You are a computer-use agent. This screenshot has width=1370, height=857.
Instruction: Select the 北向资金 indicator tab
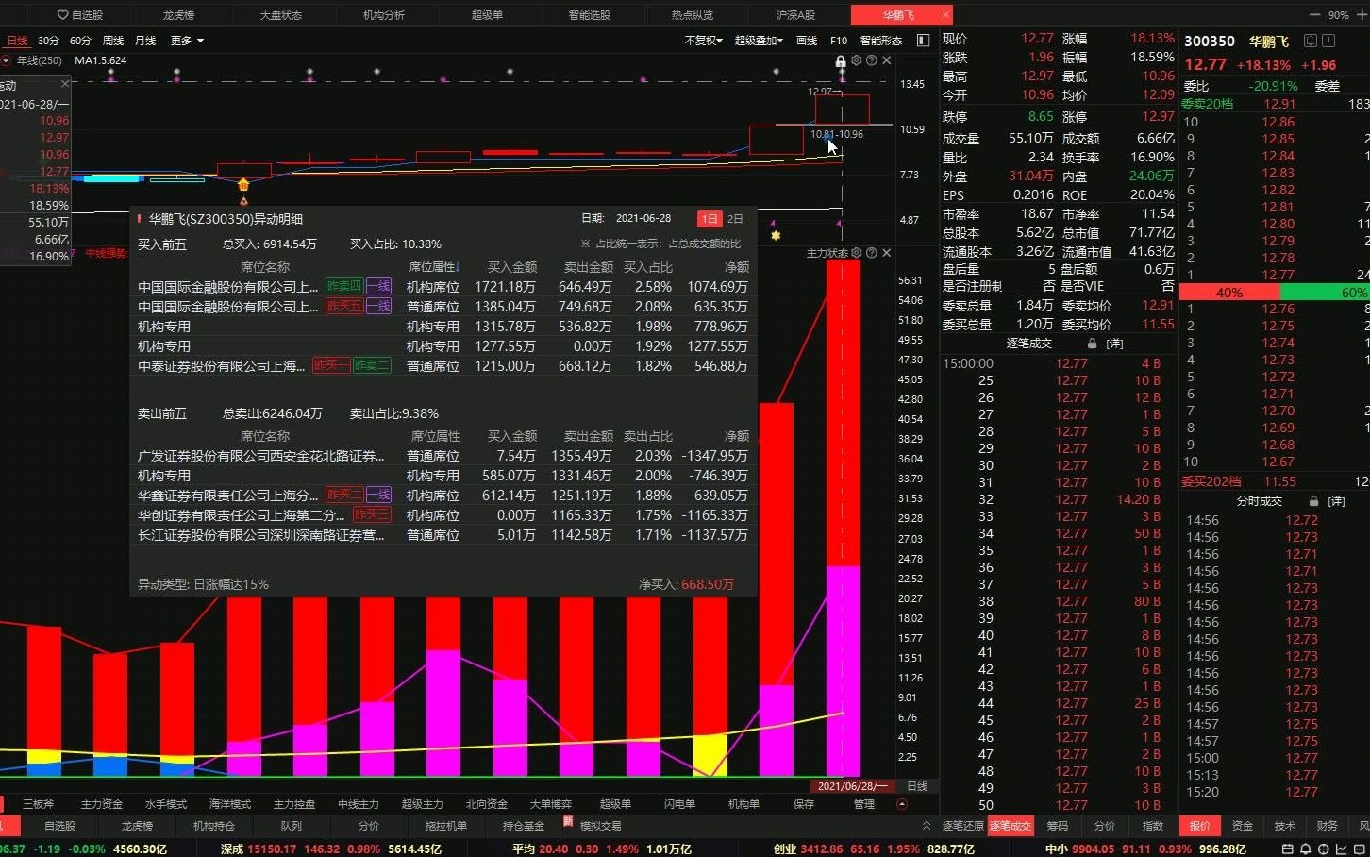pyautogui.click(x=487, y=804)
